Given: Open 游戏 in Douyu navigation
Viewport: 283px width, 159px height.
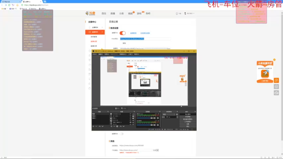Looking at the screenshot, I should [x=139, y=13].
